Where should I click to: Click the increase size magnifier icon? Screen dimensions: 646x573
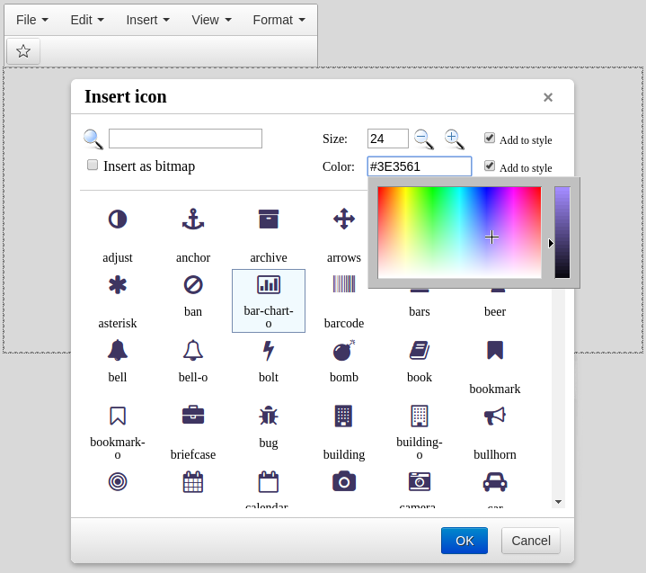coord(455,139)
